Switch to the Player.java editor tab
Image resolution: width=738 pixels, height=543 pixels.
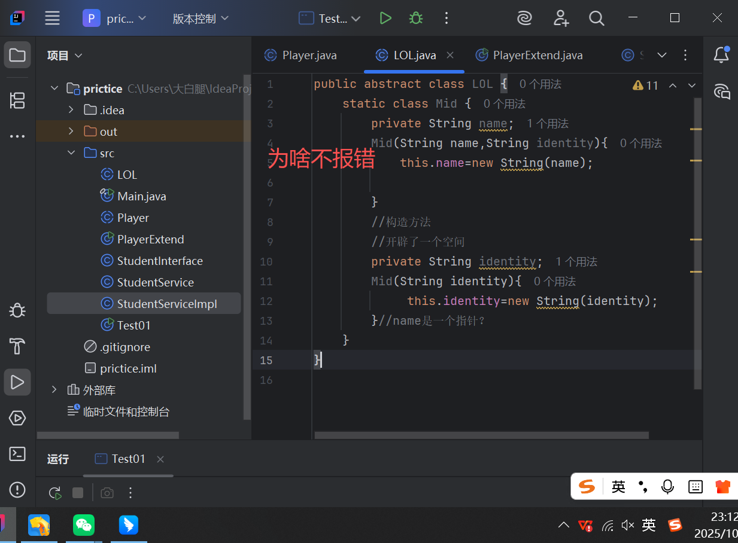point(300,56)
